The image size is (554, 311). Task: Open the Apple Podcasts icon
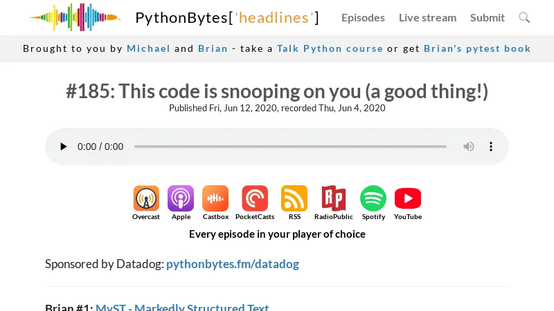[181, 198]
